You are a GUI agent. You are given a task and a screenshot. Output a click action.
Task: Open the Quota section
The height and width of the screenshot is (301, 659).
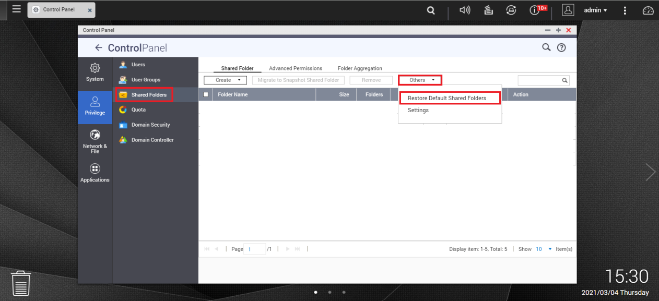[x=156, y=110]
